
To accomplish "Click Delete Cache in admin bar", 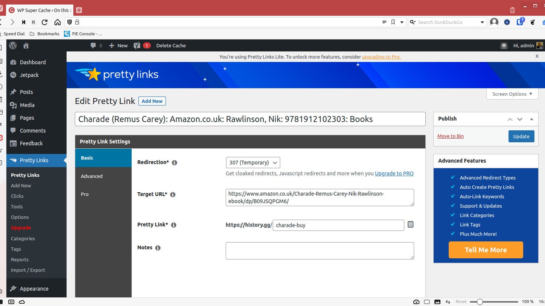I will pos(171,45).
